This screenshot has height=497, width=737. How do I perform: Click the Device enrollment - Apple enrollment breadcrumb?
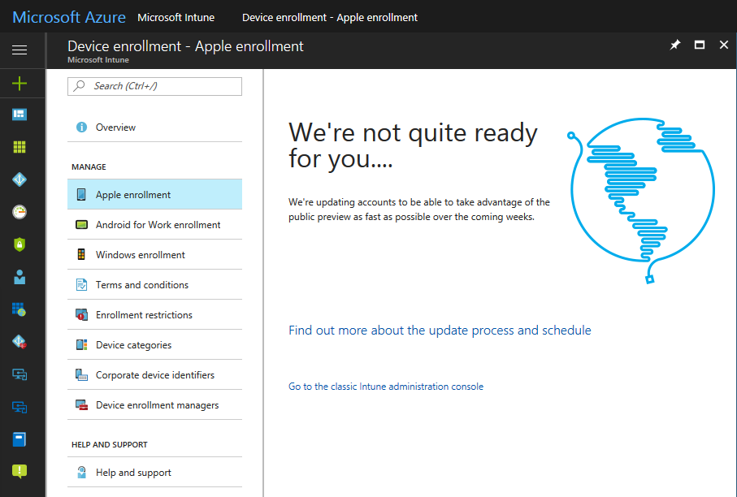tap(329, 17)
